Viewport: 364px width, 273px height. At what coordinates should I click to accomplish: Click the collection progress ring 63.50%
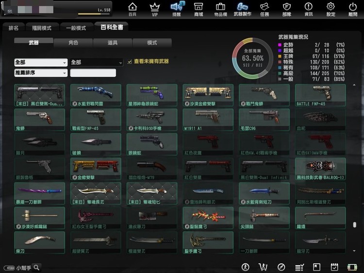click(252, 58)
